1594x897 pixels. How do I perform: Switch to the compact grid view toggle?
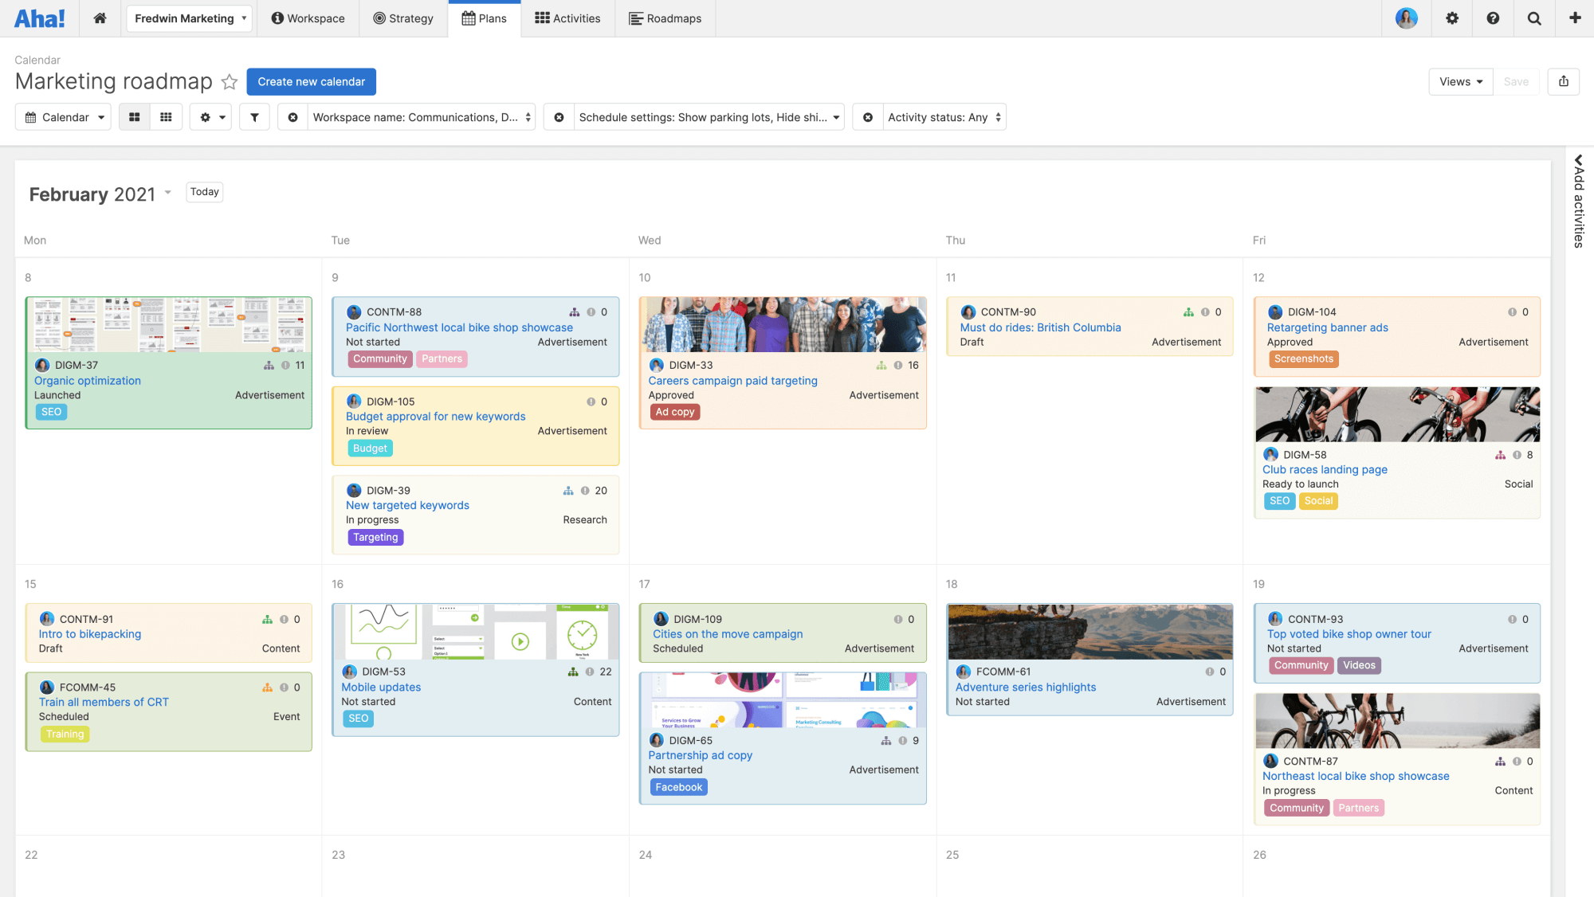(166, 117)
